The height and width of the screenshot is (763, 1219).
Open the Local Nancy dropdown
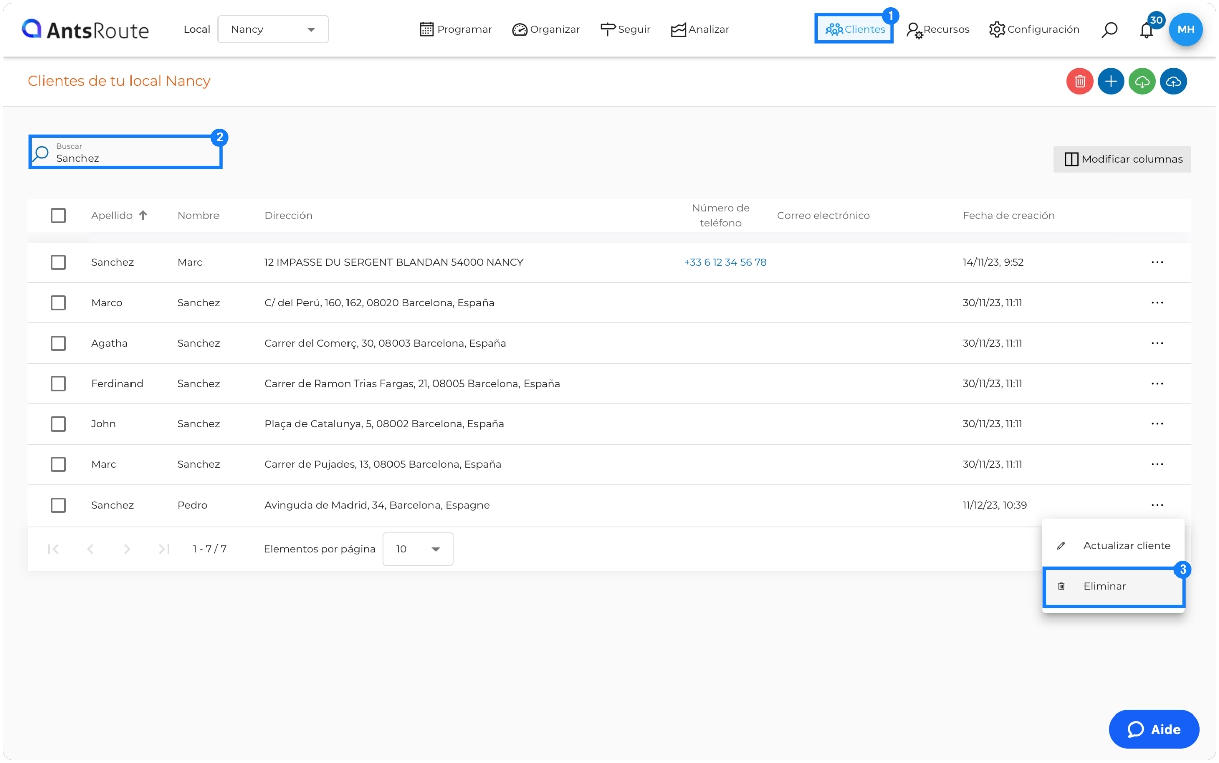click(273, 29)
